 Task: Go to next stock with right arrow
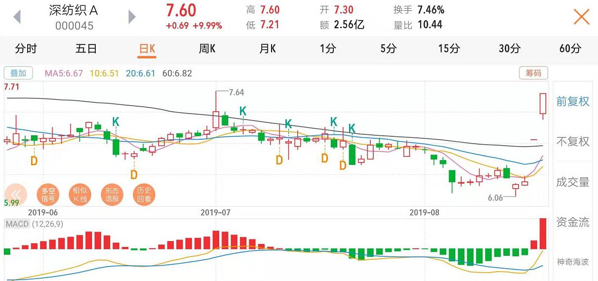[x=132, y=17]
